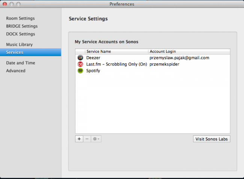Click the Last.fm logo icon
The height and width of the screenshot is (179, 244).
[80, 64]
